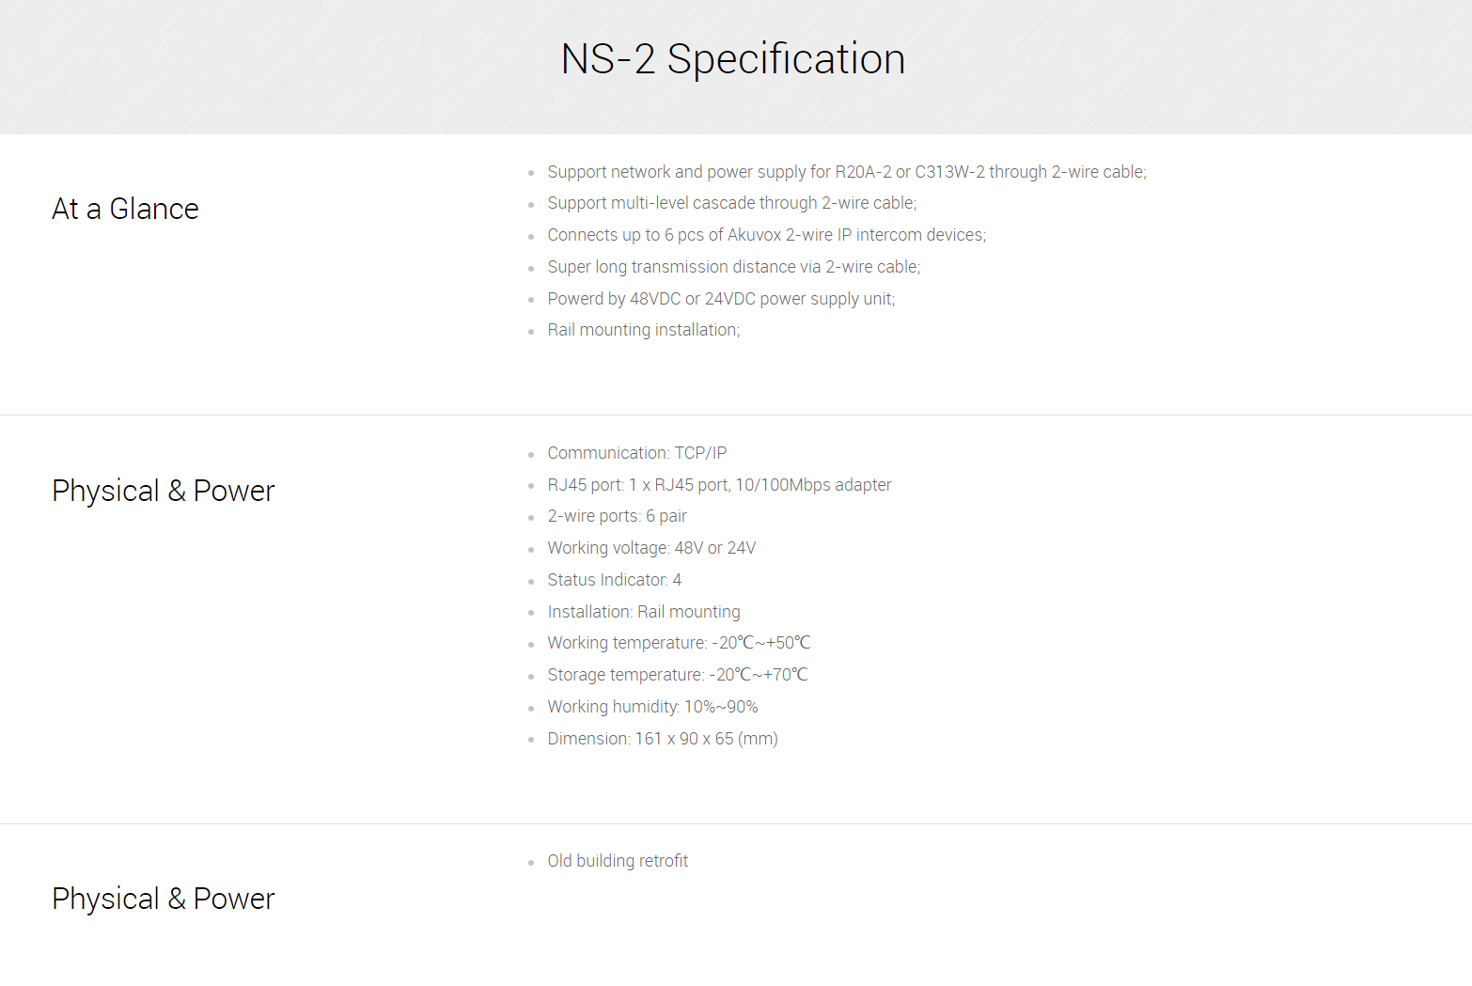Select the Storage temperature specification

click(x=677, y=675)
